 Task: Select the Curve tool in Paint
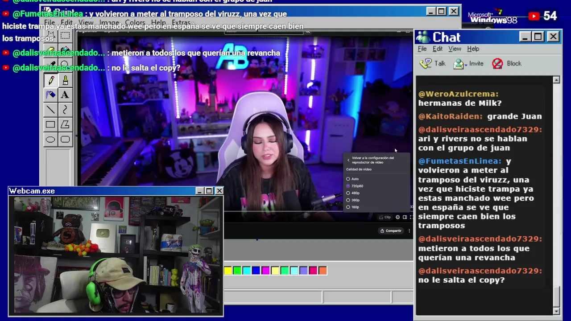65,110
